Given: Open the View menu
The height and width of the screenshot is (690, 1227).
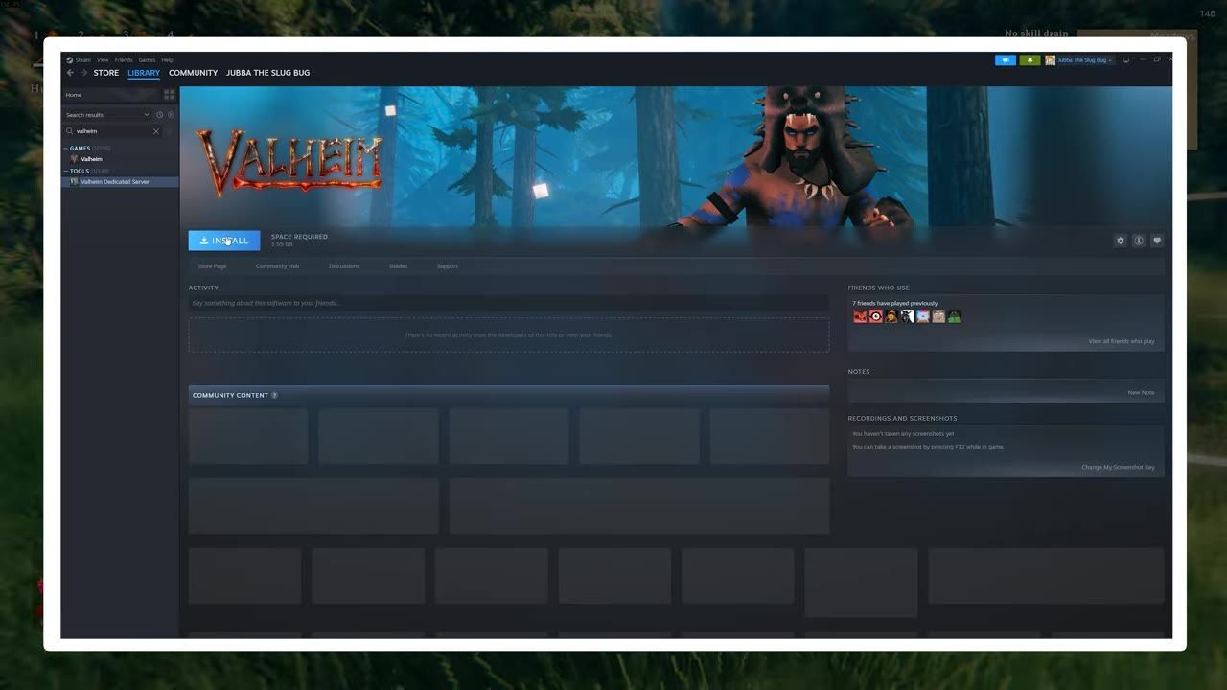Looking at the screenshot, I should pyautogui.click(x=103, y=60).
